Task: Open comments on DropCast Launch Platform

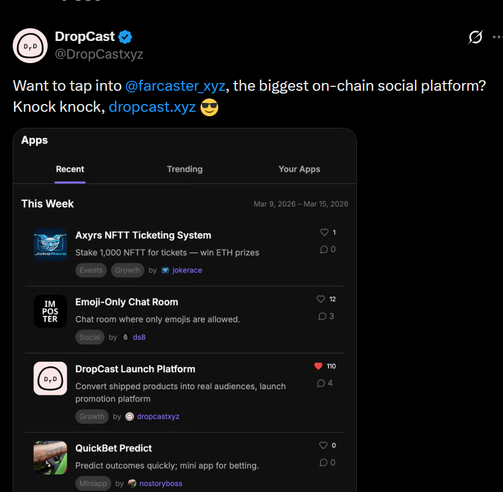Action: point(321,384)
